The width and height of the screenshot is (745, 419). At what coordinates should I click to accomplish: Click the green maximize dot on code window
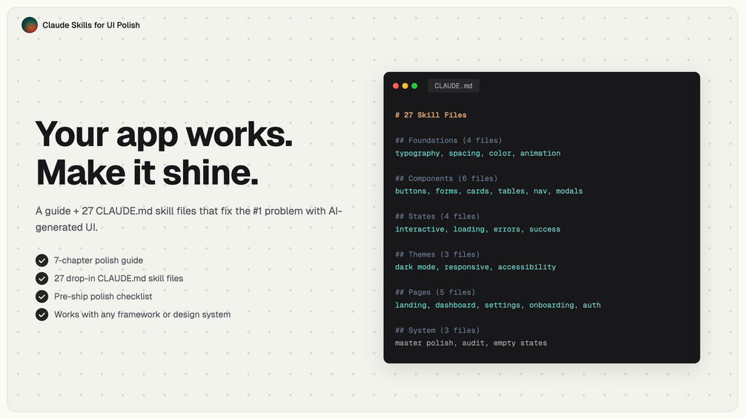(414, 86)
